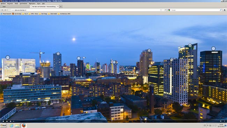
Task: Open the Den Haag bookmark folder
Action: click(43, 14)
